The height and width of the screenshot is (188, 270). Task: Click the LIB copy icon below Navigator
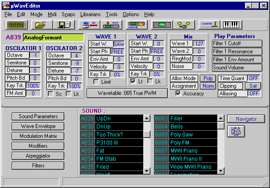coord(236,131)
